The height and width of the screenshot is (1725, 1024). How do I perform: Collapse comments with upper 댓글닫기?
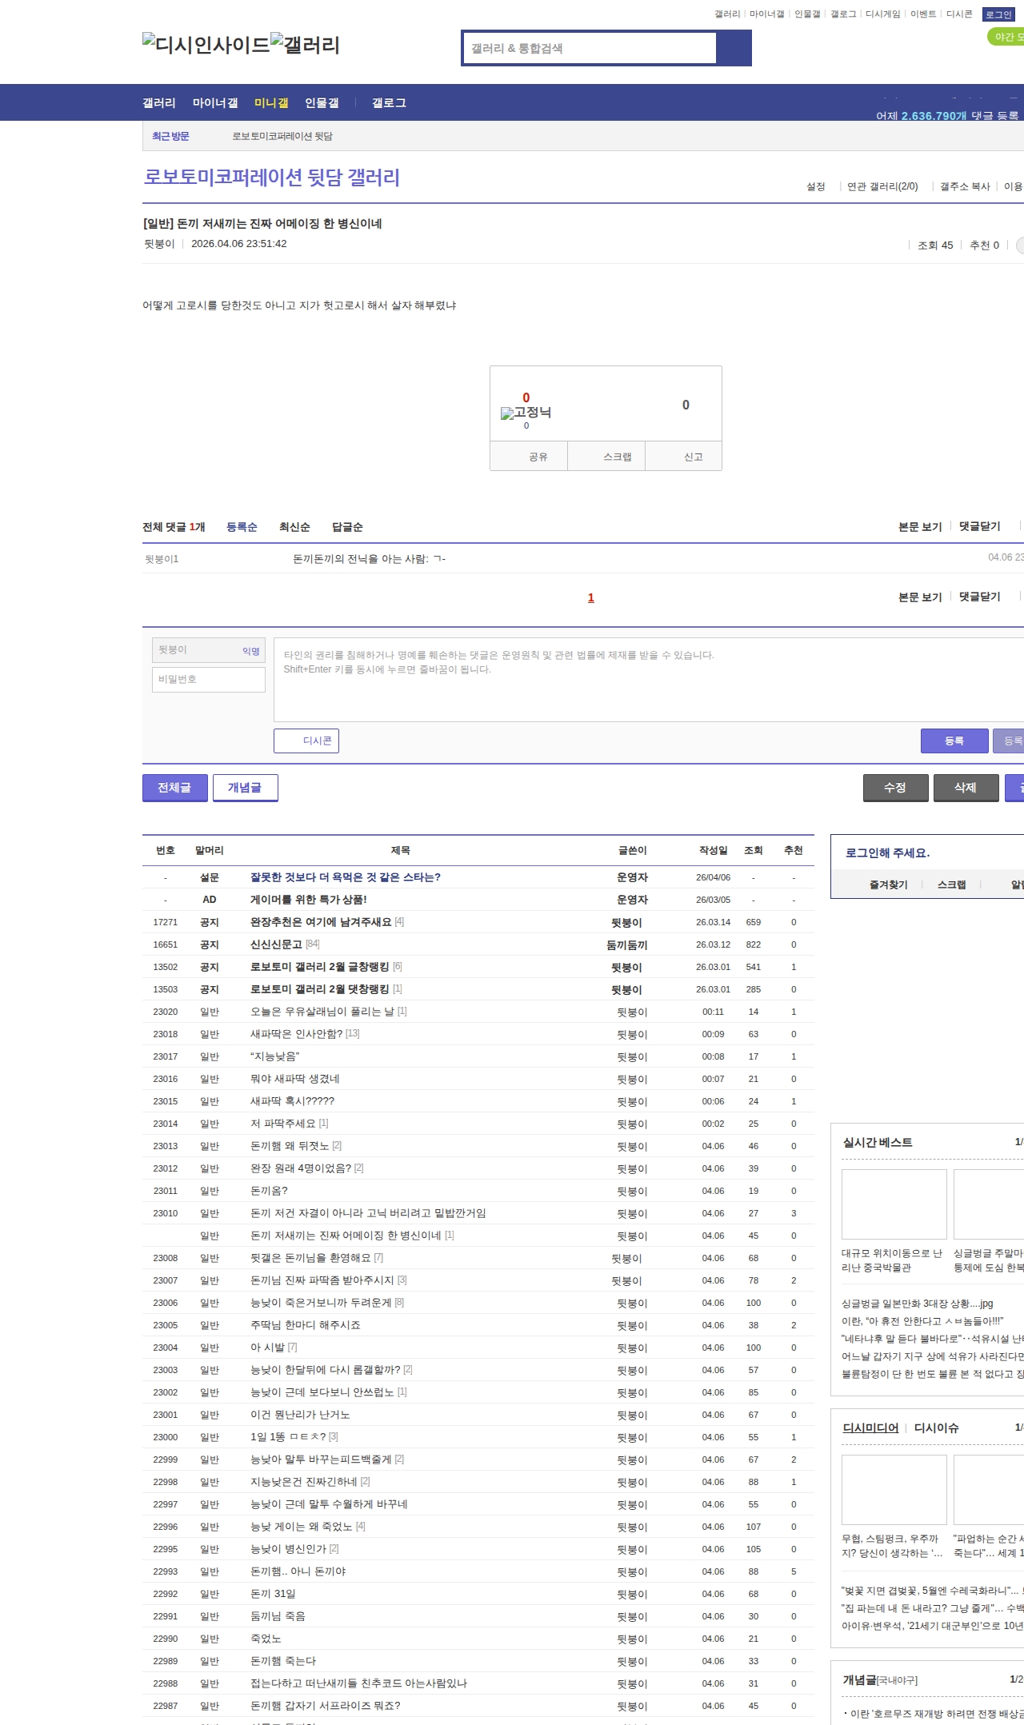coord(979,526)
